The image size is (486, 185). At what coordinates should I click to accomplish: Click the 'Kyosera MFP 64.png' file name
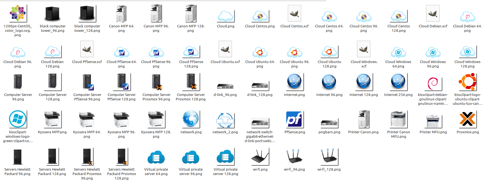87,134
